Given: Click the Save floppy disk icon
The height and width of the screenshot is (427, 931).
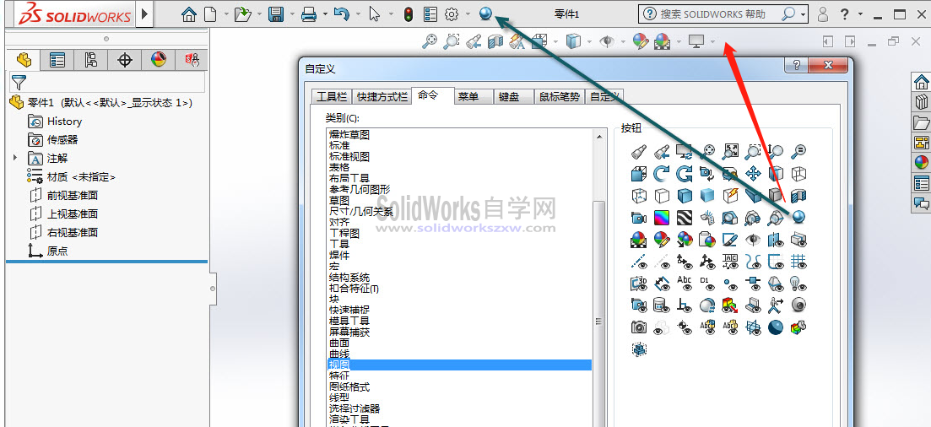Looking at the screenshot, I should [x=275, y=14].
